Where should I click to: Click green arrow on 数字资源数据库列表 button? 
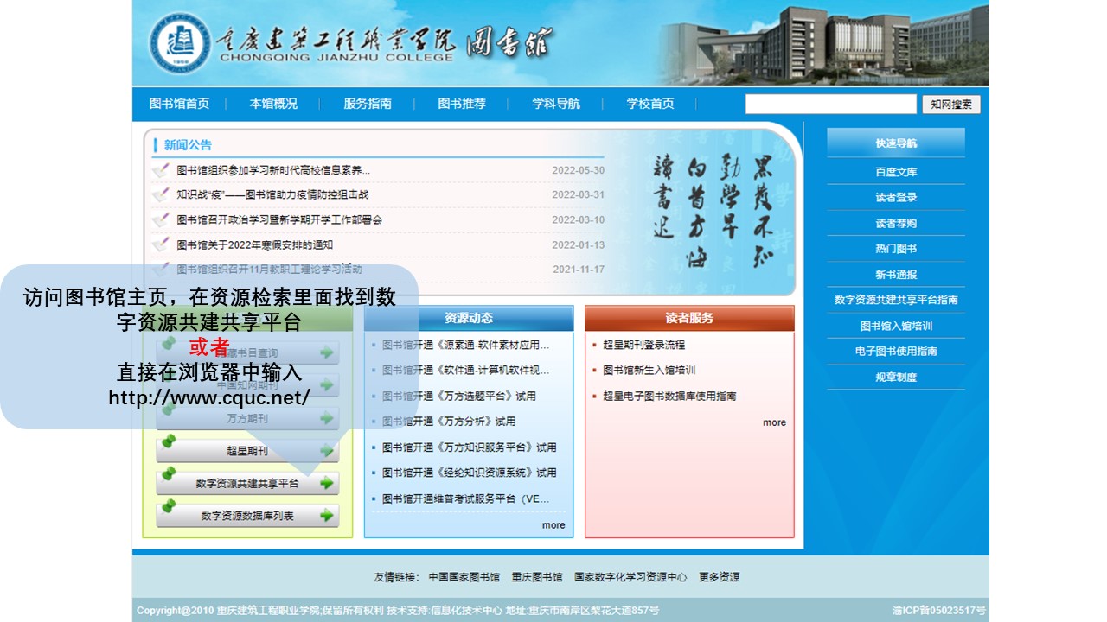click(x=326, y=516)
